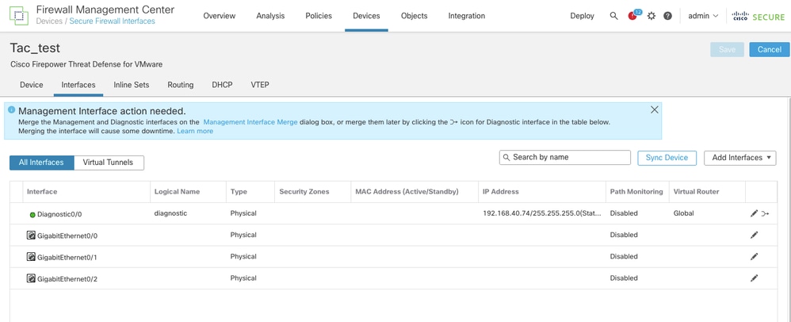Screen dimensions: 791x322
Task: Edit GigabitEthernet0/2 with the pencil icon
Action: pyautogui.click(x=755, y=278)
